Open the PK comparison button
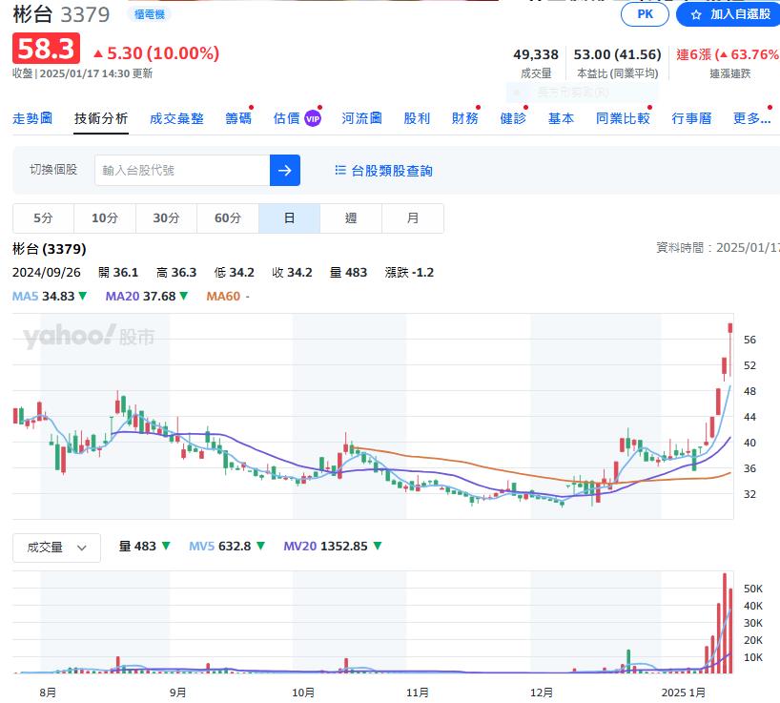The width and height of the screenshot is (780, 703). point(645,14)
